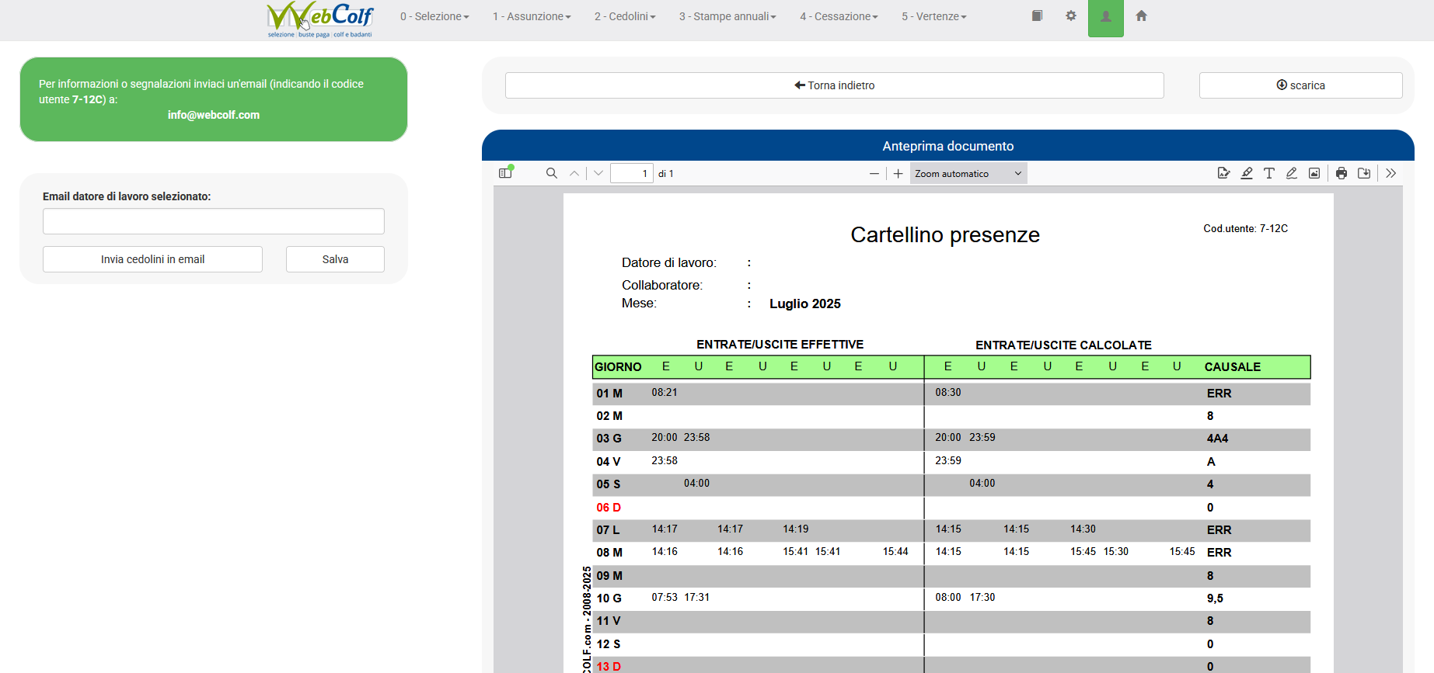Screen dimensions: 1434x673
Task: Click the PDF save download icon
Action: [x=1364, y=173]
